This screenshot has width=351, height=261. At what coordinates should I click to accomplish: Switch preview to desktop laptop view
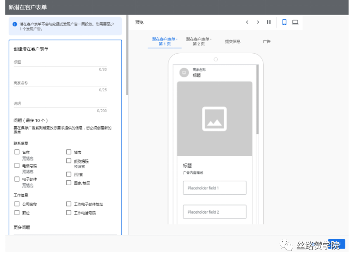[x=295, y=22]
